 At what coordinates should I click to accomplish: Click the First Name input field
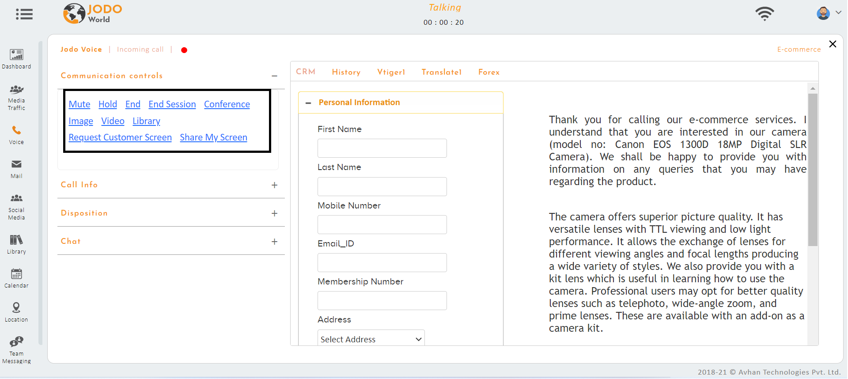(382, 148)
